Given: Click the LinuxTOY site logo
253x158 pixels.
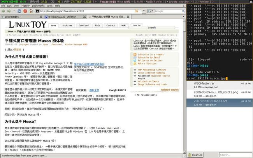Looking at the screenshot, I should (x=28, y=25).
